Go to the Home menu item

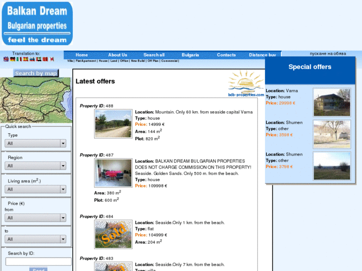82,55
